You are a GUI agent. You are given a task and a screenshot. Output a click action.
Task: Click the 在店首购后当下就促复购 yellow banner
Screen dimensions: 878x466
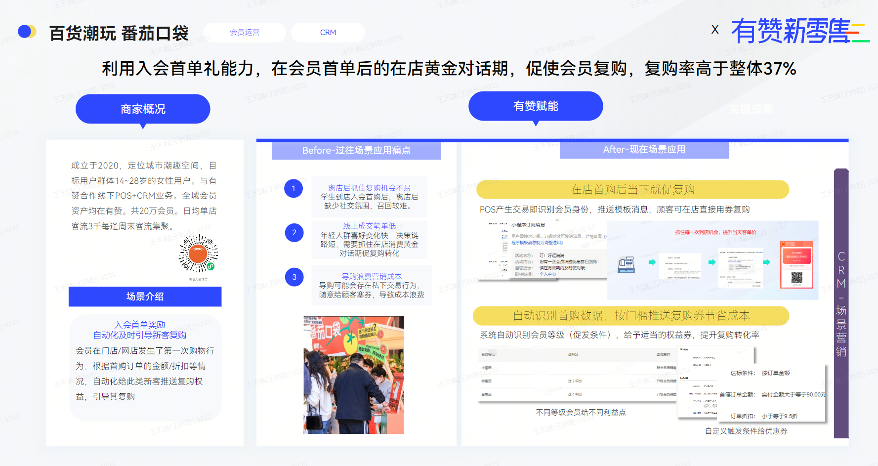coord(632,190)
